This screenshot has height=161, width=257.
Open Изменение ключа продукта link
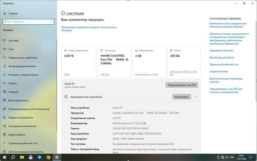tap(228, 25)
